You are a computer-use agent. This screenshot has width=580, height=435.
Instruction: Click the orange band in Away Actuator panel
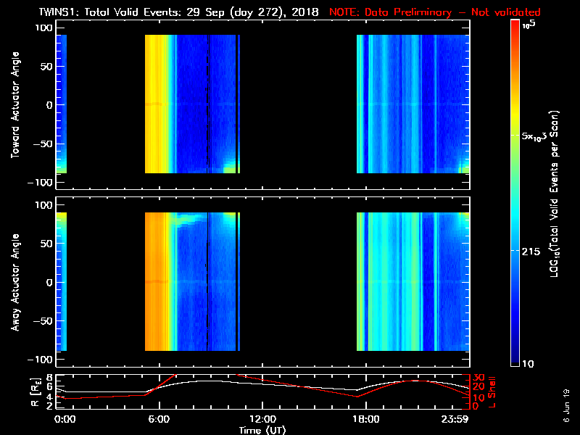point(156,282)
